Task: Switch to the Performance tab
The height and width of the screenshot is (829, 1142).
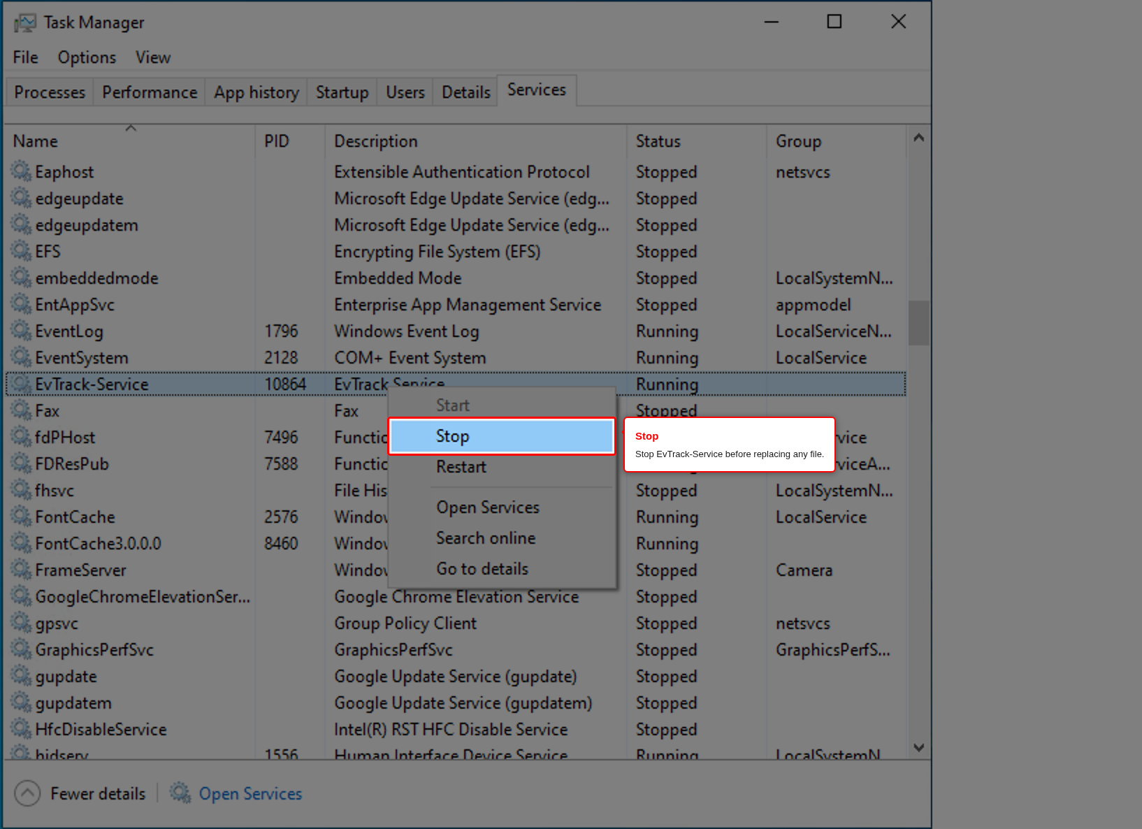Action: tap(150, 92)
